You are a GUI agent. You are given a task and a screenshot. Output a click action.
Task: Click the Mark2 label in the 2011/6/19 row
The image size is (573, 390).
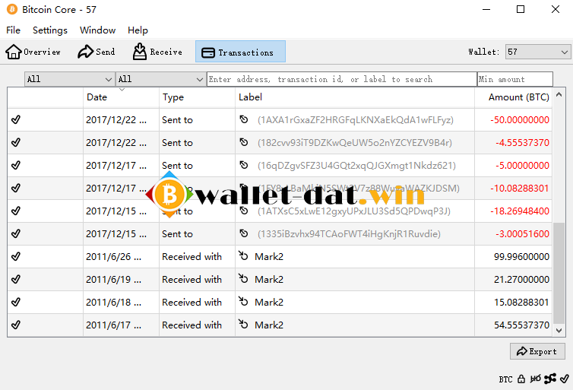(269, 280)
